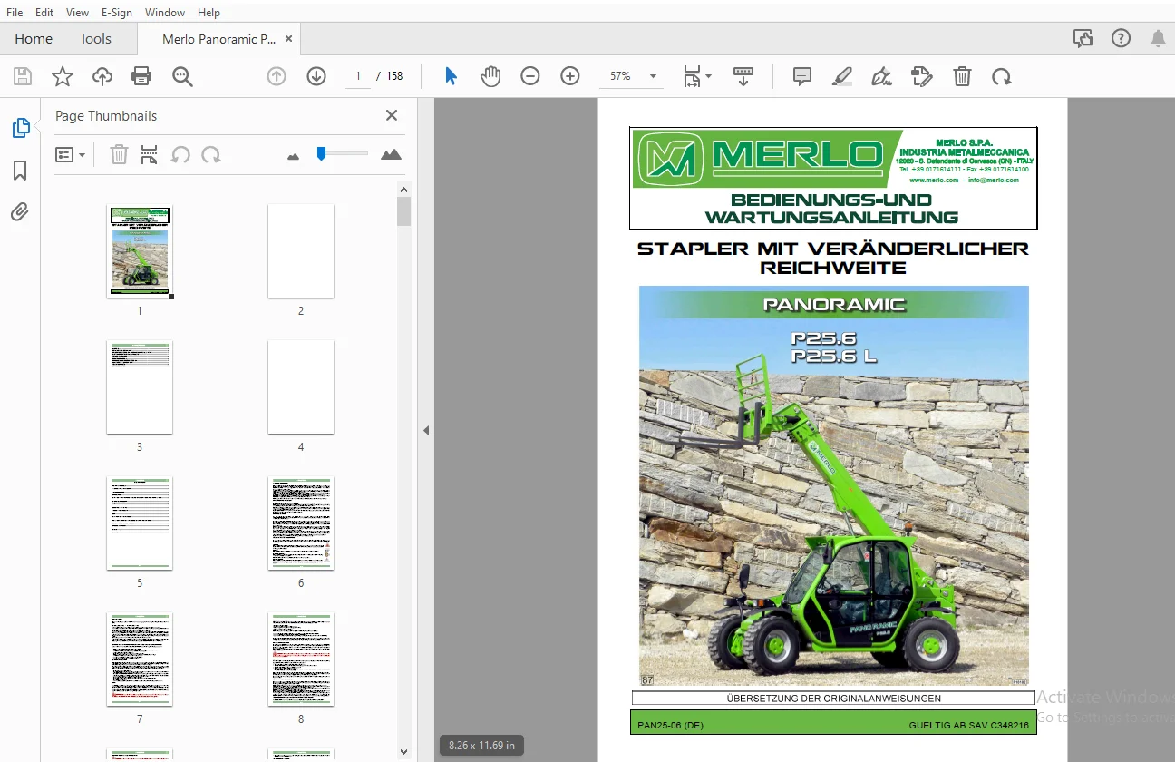1175x762 pixels.
Task: Upload file to cloud icon
Action: (x=102, y=76)
